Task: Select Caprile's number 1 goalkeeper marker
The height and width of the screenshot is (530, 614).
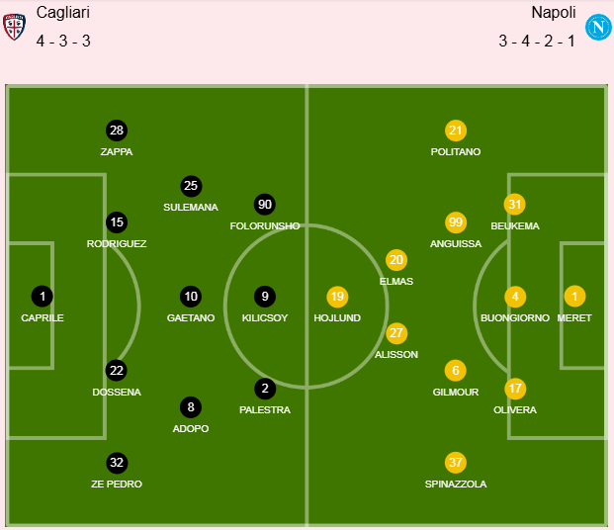Action: coord(42,296)
